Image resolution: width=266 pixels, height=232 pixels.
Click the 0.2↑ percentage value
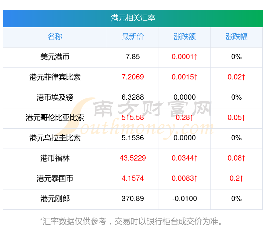click(x=236, y=178)
